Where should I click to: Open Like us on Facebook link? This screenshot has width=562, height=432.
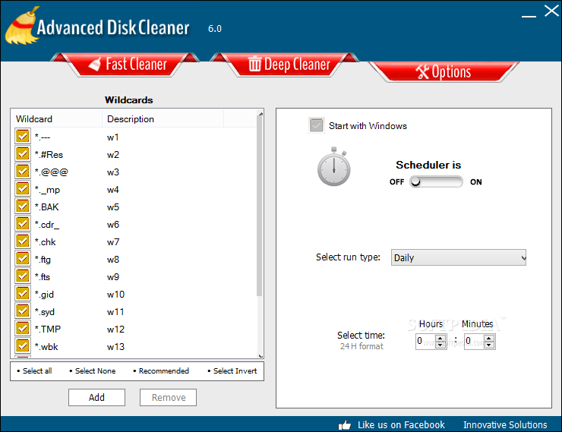[x=401, y=425]
